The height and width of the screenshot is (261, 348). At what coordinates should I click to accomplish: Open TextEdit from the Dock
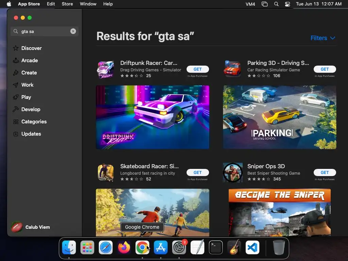197,247
